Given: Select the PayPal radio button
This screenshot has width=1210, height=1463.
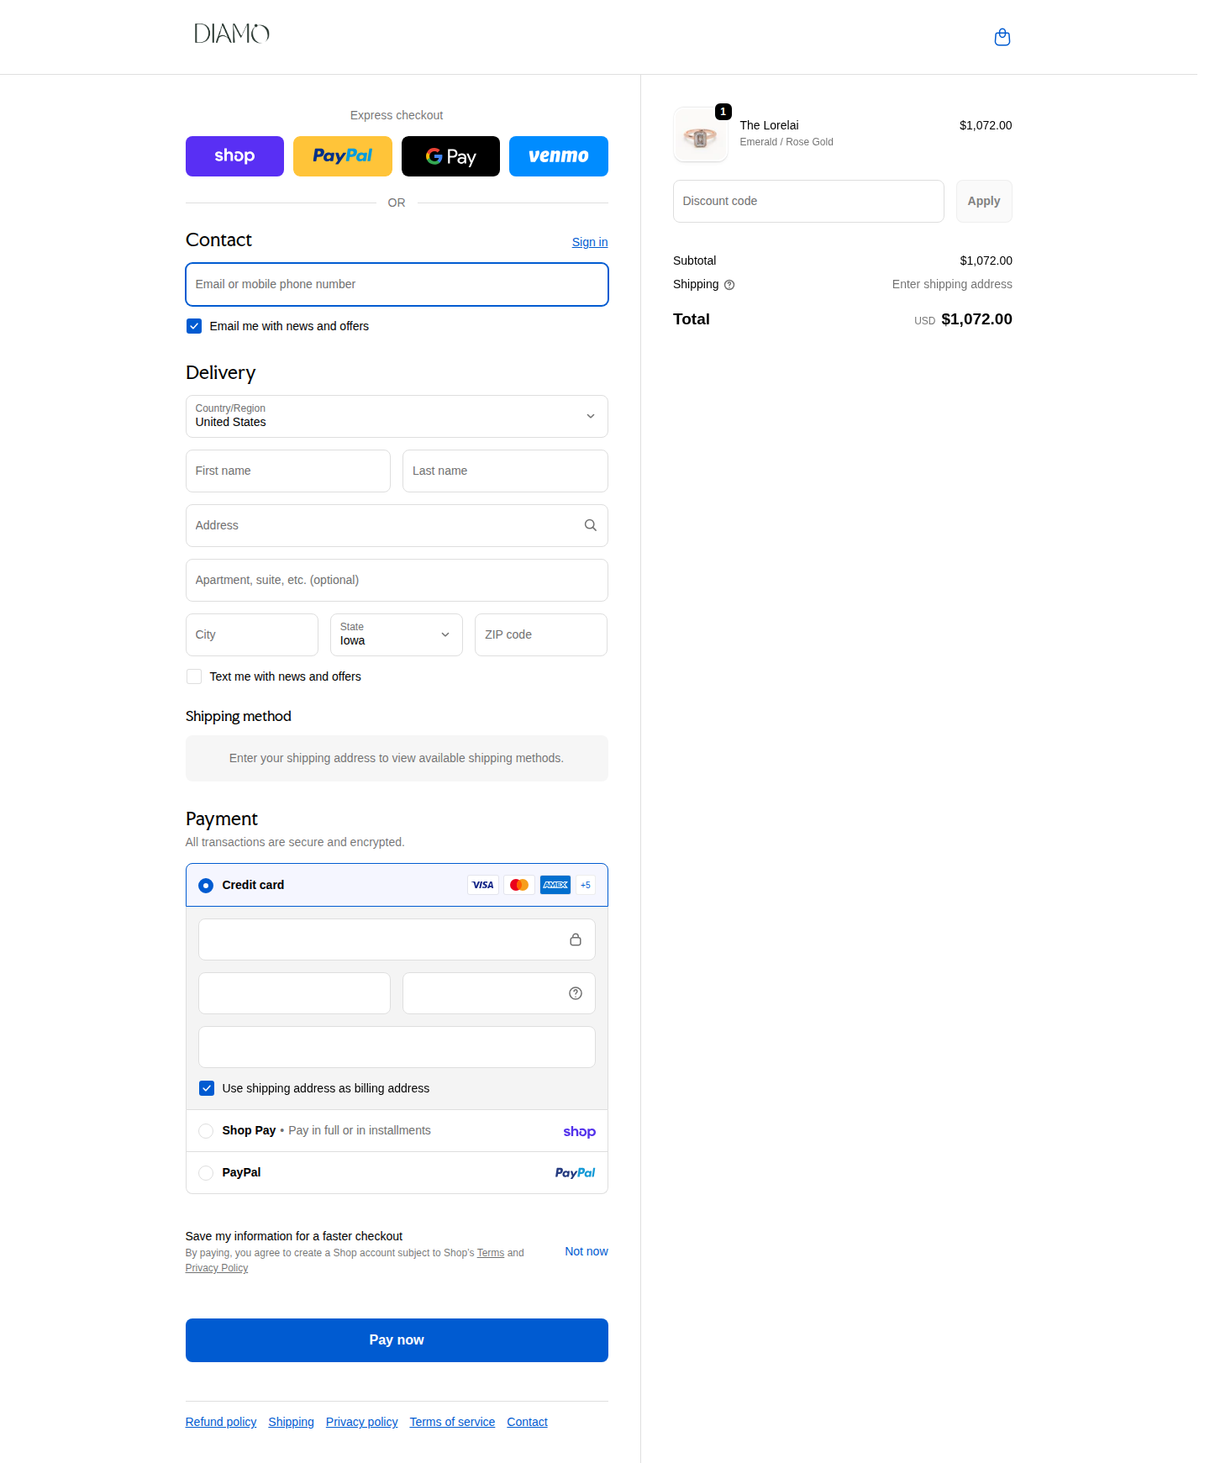Looking at the screenshot, I should click(x=206, y=1173).
